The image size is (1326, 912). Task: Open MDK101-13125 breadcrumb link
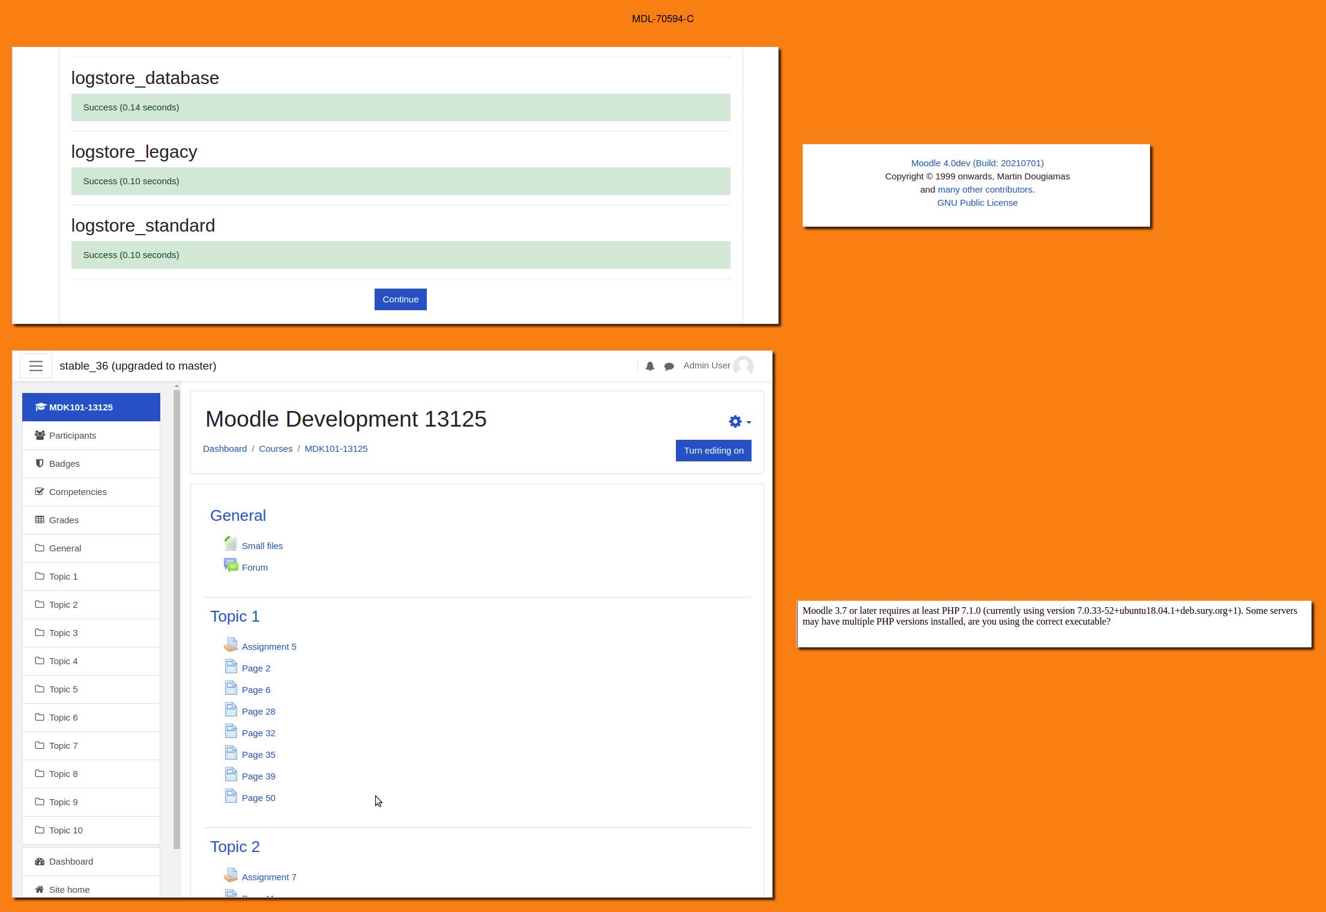pos(336,449)
